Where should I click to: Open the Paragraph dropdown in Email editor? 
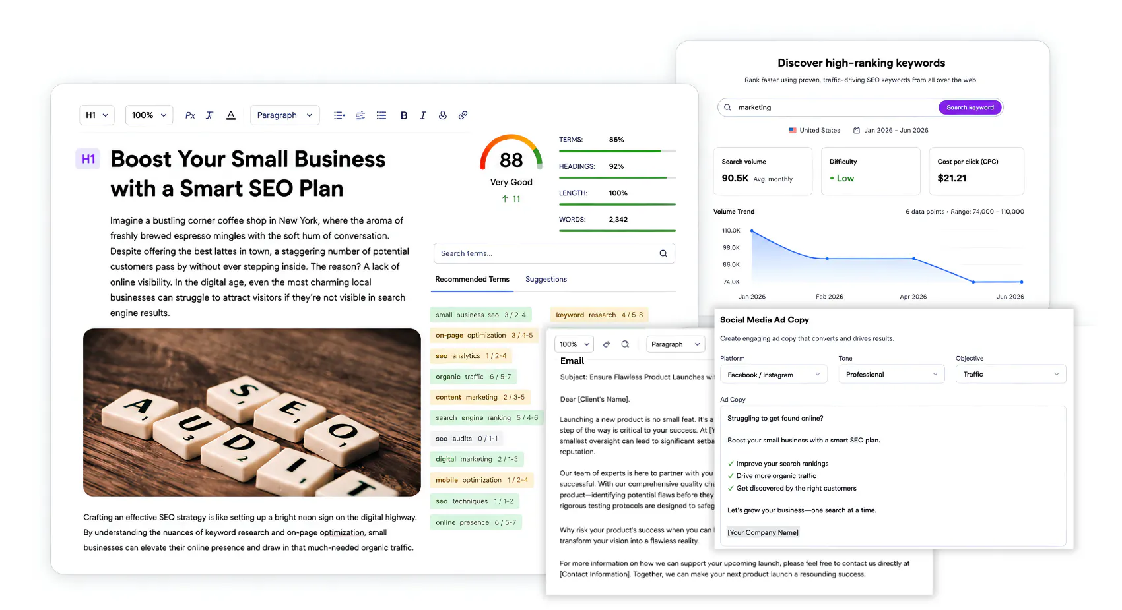click(x=675, y=344)
